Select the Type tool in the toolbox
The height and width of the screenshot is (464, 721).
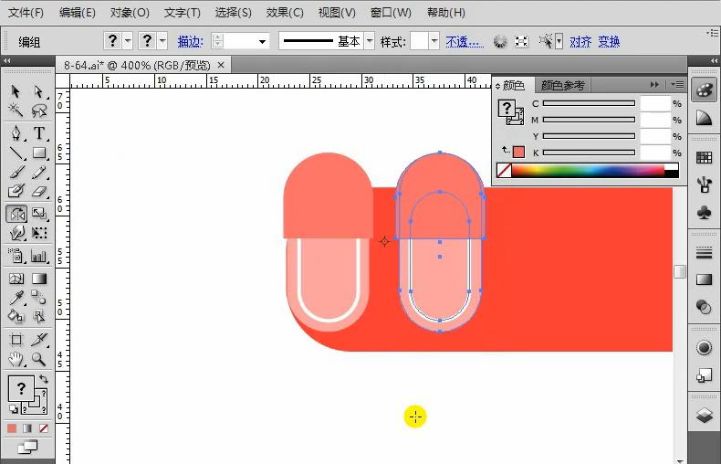click(x=39, y=133)
